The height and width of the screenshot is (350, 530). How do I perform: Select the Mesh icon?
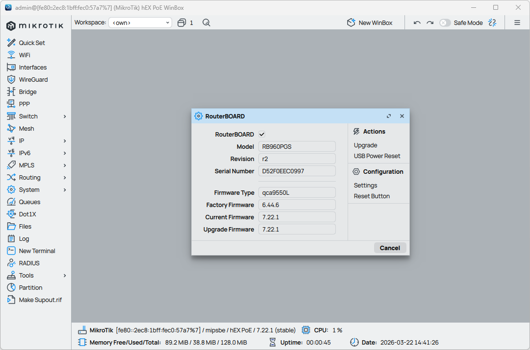(x=11, y=129)
